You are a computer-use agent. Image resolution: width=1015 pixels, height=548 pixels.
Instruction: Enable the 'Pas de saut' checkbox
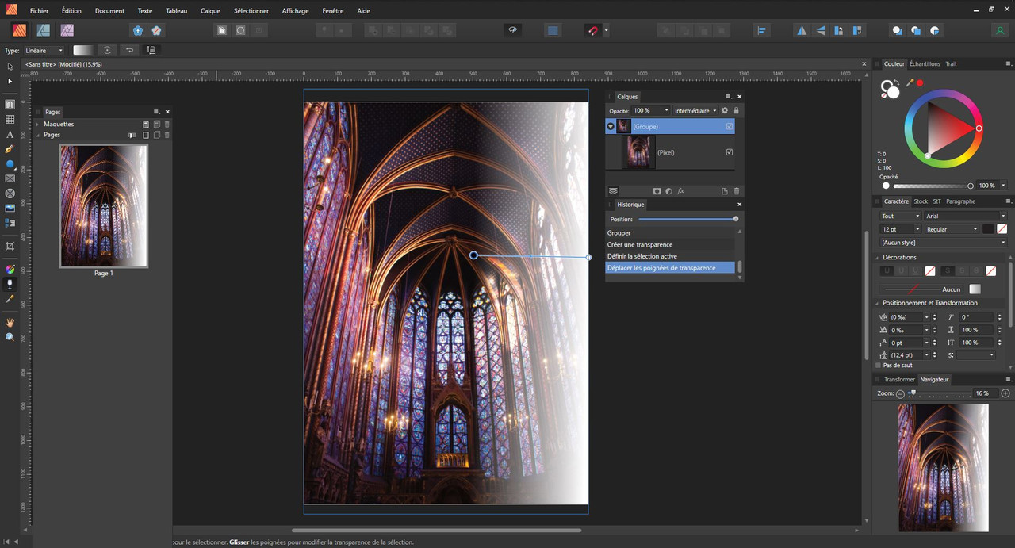[x=878, y=366]
